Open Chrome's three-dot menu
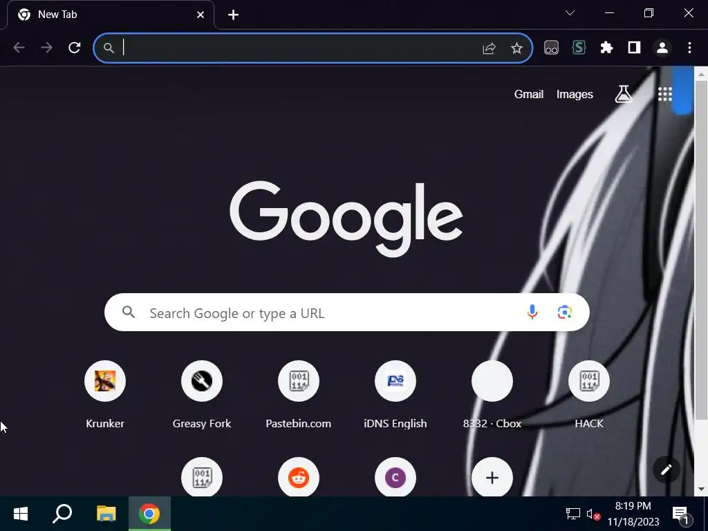The width and height of the screenshot is (708, 531). pos(689,48)
